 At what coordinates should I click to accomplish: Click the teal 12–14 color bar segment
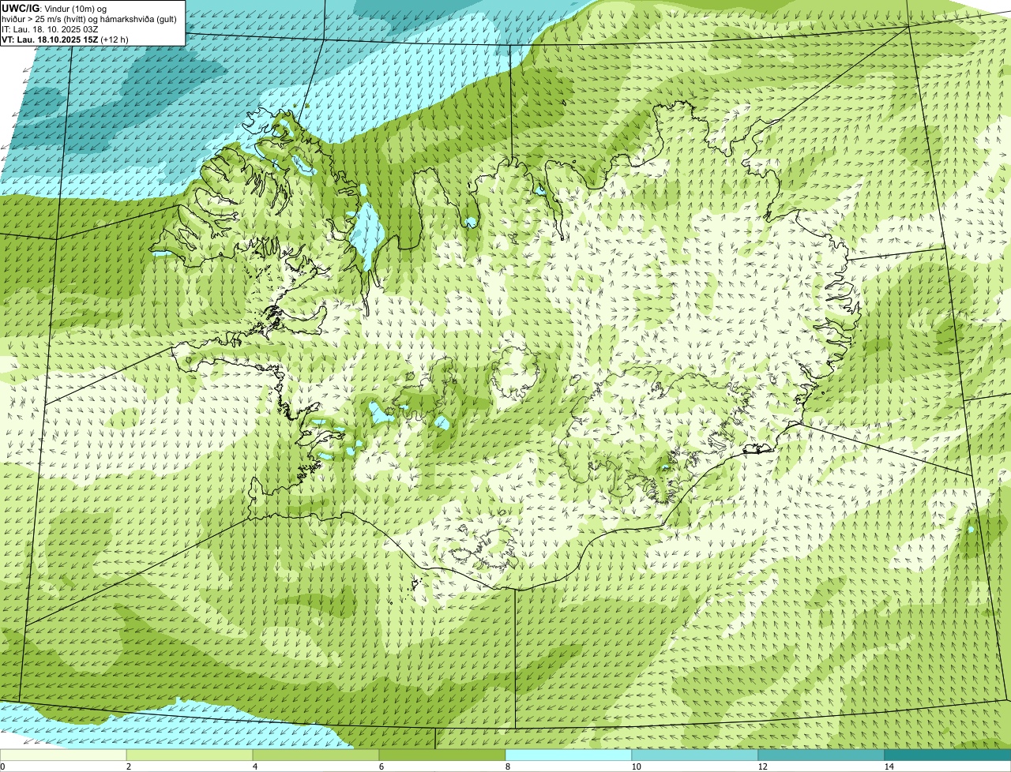(x=821, y=755)
